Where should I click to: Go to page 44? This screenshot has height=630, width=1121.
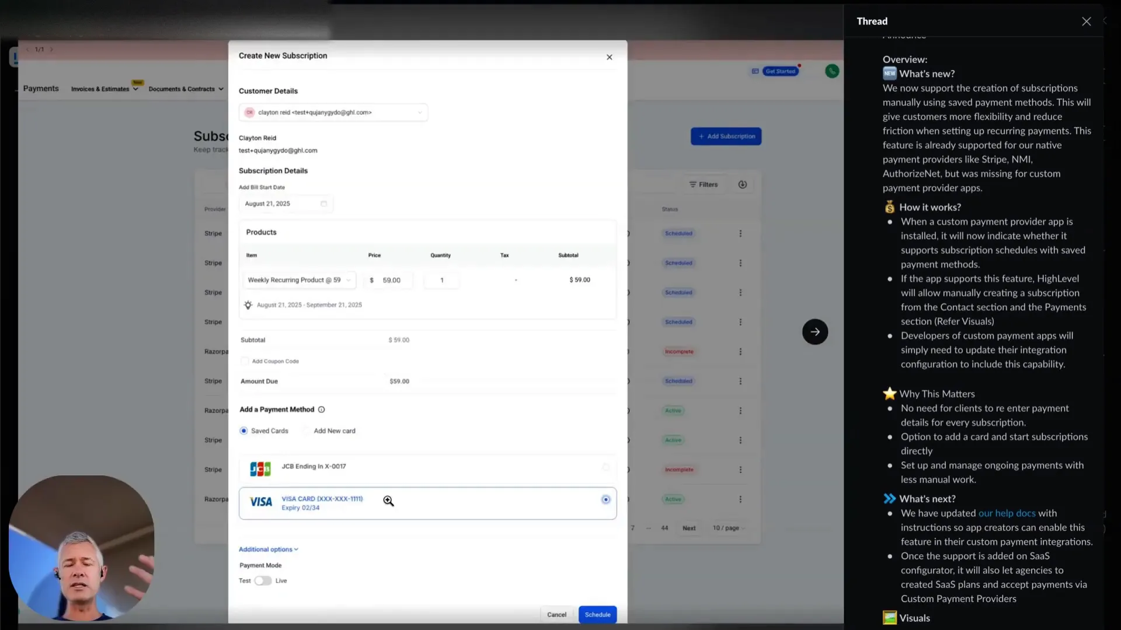click(x=664, y=528)
